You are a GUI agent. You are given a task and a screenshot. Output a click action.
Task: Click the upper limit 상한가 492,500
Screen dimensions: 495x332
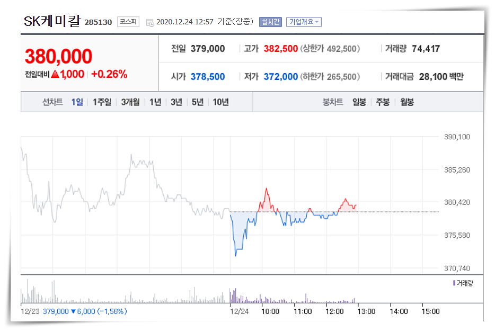330,49
